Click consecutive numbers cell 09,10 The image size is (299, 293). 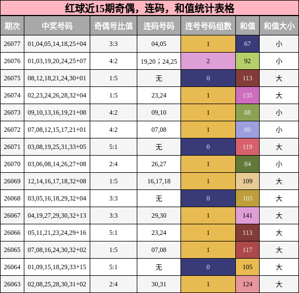(x=159, y=112)
